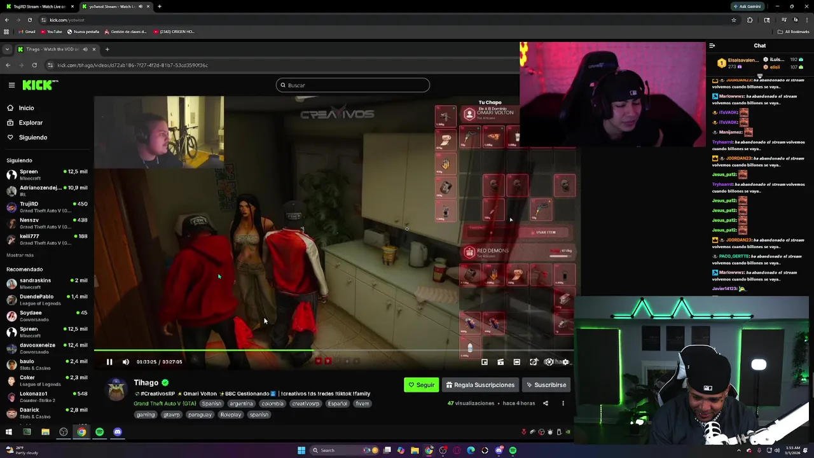The height and width of the screenshot is (458, 814).
Task: Reload the outer browser page
Action: pyautogui.click(x=29, y=20)
